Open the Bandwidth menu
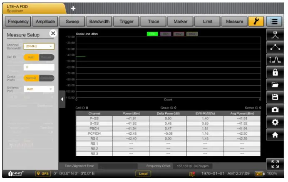288x182 pixels. (x=99, y=22)
